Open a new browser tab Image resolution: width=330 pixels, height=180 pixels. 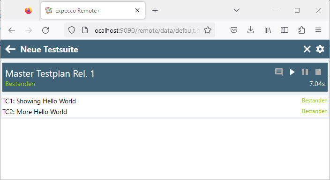(x=155, y=10)
